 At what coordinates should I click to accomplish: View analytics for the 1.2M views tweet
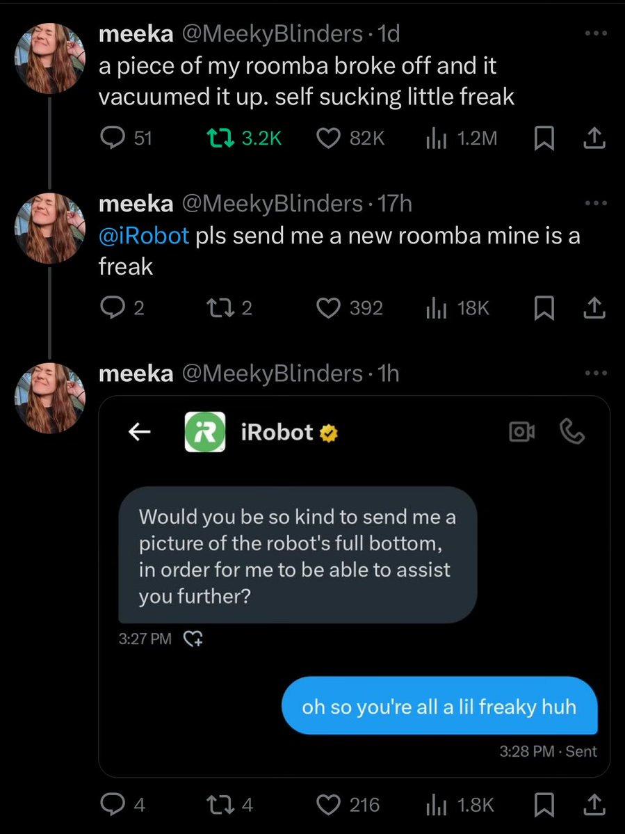435,138
